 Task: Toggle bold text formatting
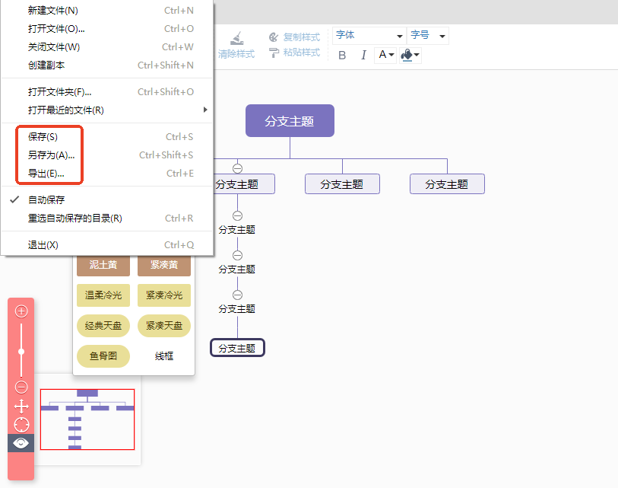pyautogui.click(x=342, y=55)
